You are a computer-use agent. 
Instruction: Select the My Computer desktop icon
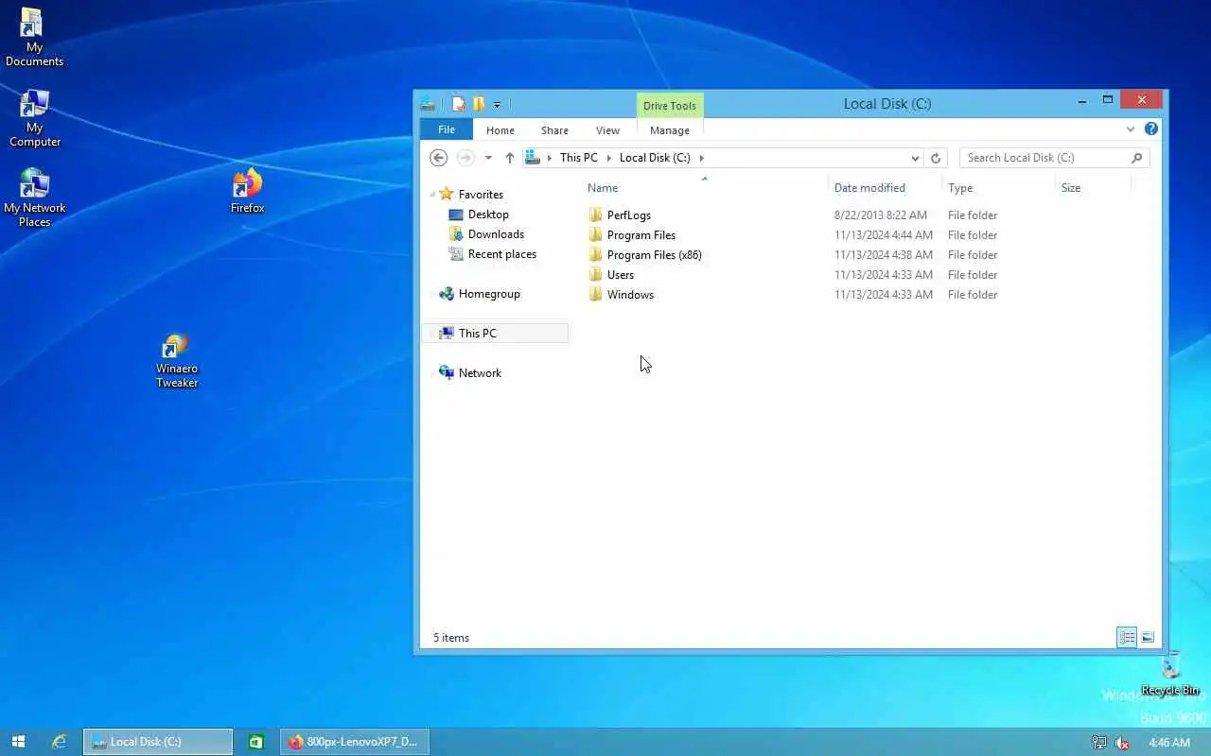tap(34, 118)
